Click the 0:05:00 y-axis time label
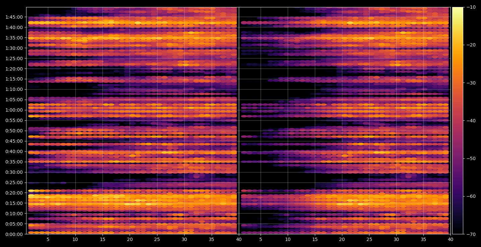The height and width of the screenshot is (247, 481). point(14,224)
